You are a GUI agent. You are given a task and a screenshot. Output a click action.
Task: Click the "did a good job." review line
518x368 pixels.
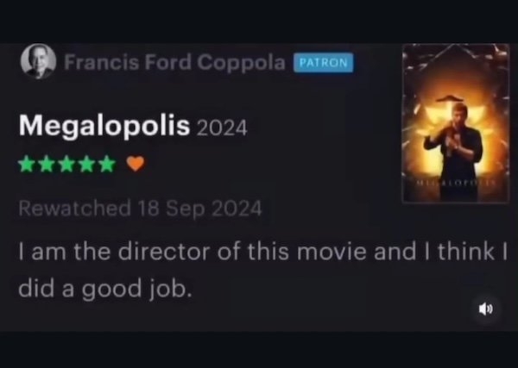click(x=105, y=290)
